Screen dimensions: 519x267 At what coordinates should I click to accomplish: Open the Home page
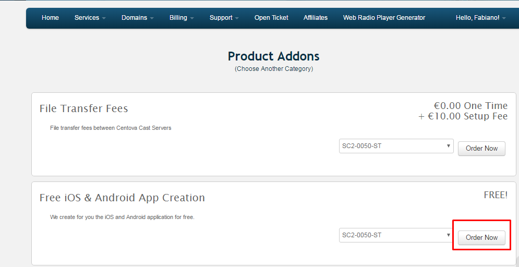point(50,18)
